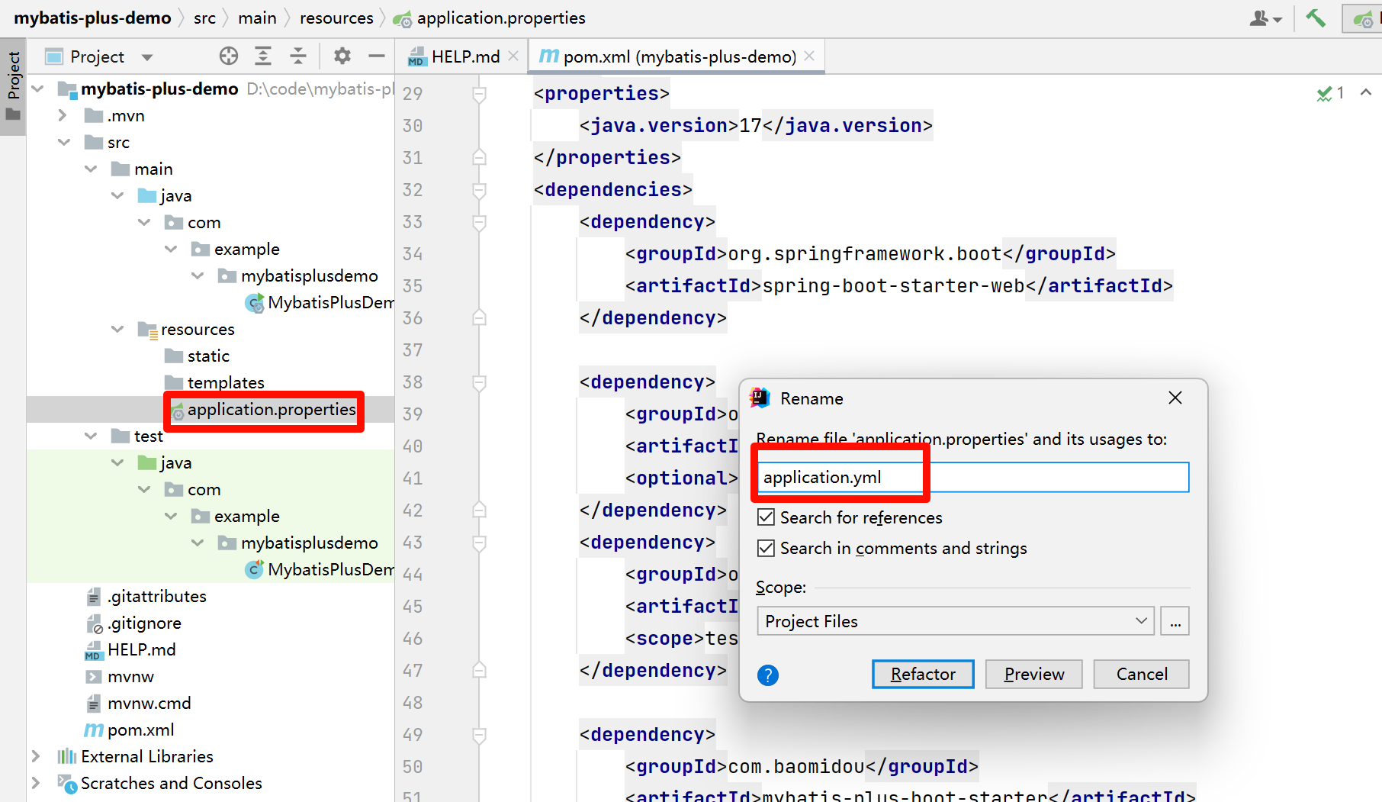This screenshot has height=802, width=1382.
Task: Click the Expand All icon in Project panel
Action: 263,56
